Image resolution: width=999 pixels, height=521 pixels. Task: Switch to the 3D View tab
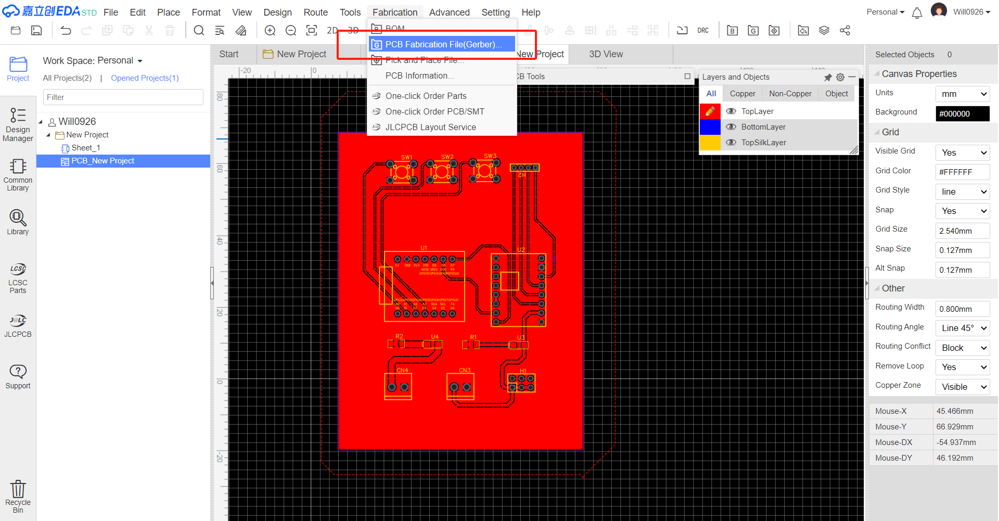click(x=606, y=54)
